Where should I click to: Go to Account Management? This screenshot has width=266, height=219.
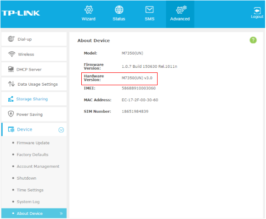[x=38, y=166]
